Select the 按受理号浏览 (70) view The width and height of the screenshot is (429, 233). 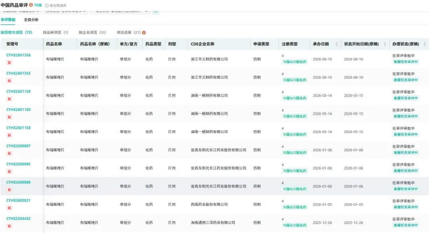click(x=16, y=32)
